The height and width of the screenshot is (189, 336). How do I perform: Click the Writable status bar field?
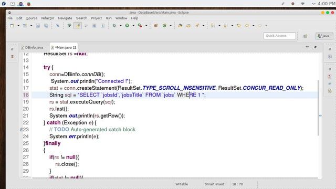[x=182, y=184]
